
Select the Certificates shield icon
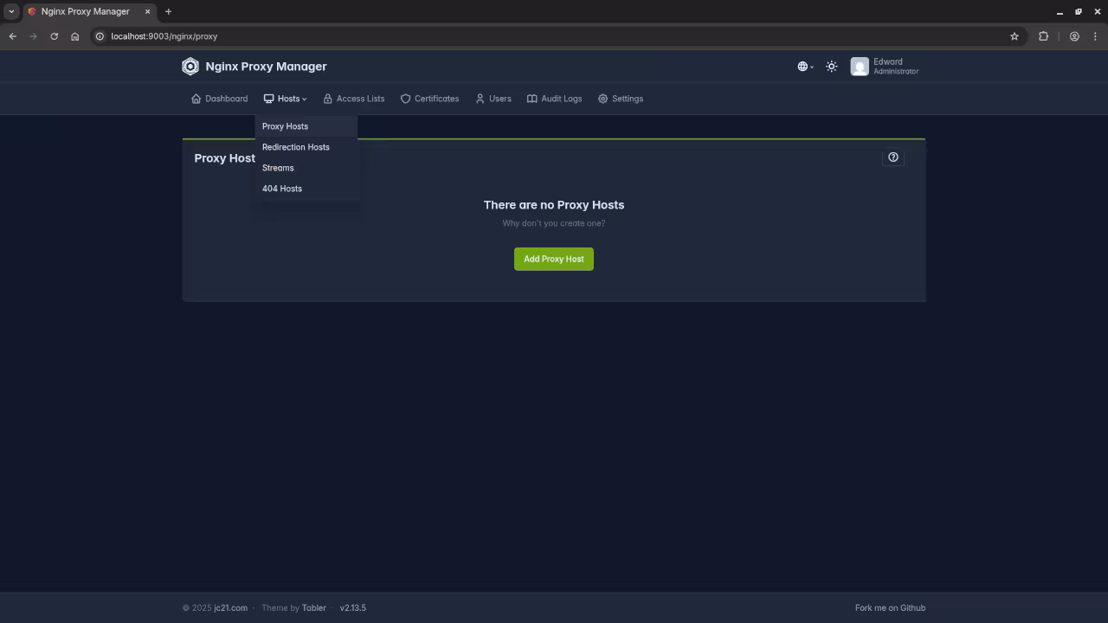click(405, 99)
